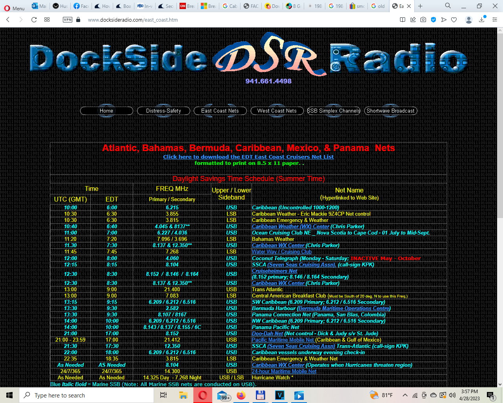Open the Easy Setup sliders icon

495,20
